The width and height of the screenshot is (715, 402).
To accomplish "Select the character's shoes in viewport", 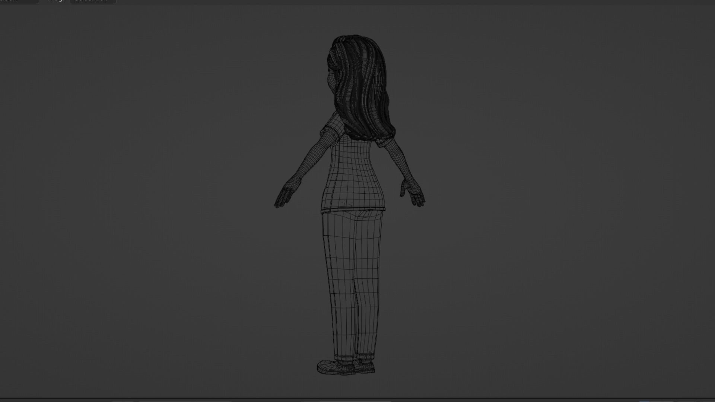I will click(x=346, y=367).
